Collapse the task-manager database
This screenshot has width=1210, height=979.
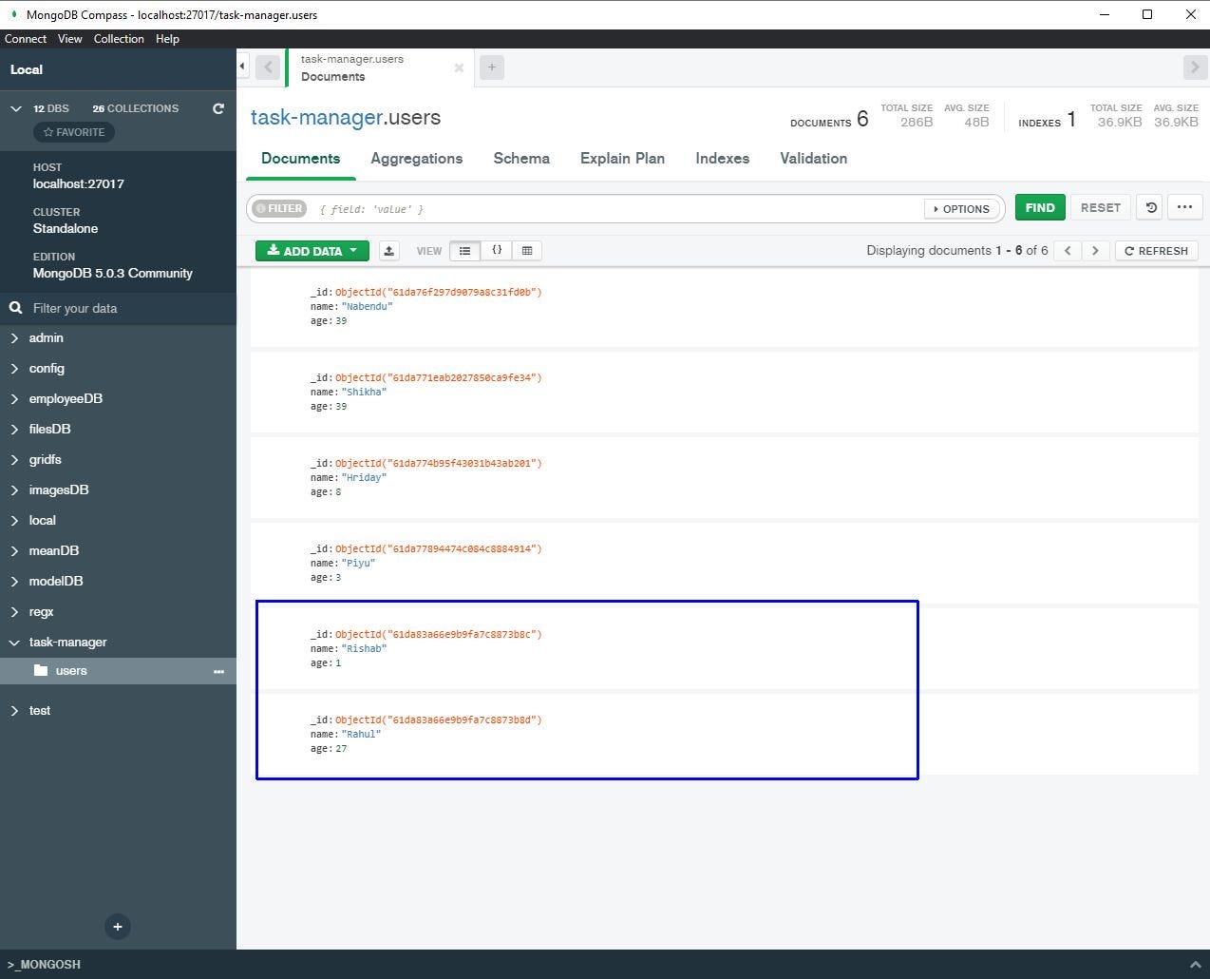14,643
